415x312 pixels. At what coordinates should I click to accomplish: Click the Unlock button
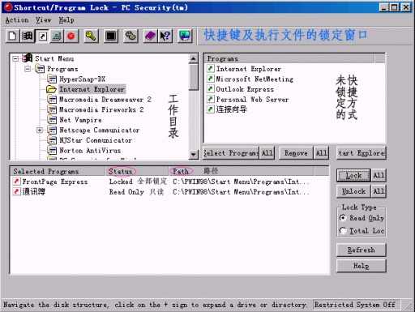point(353,191)
